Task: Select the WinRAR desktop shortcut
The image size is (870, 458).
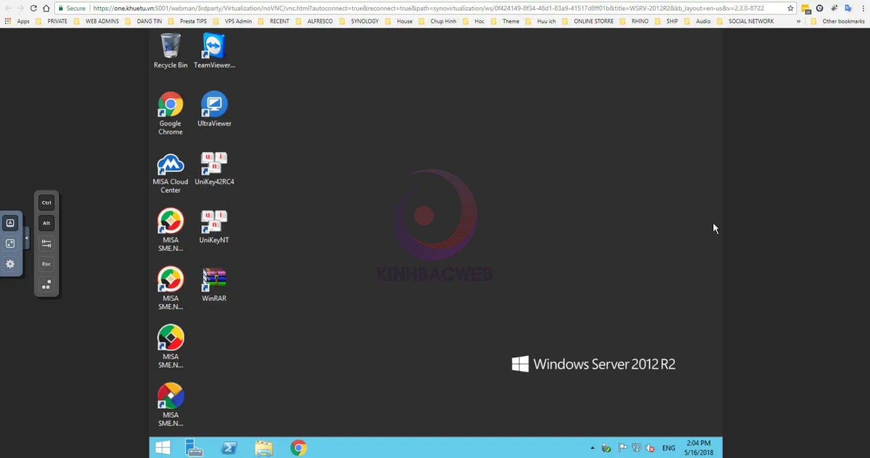Action: pos(214,285)
